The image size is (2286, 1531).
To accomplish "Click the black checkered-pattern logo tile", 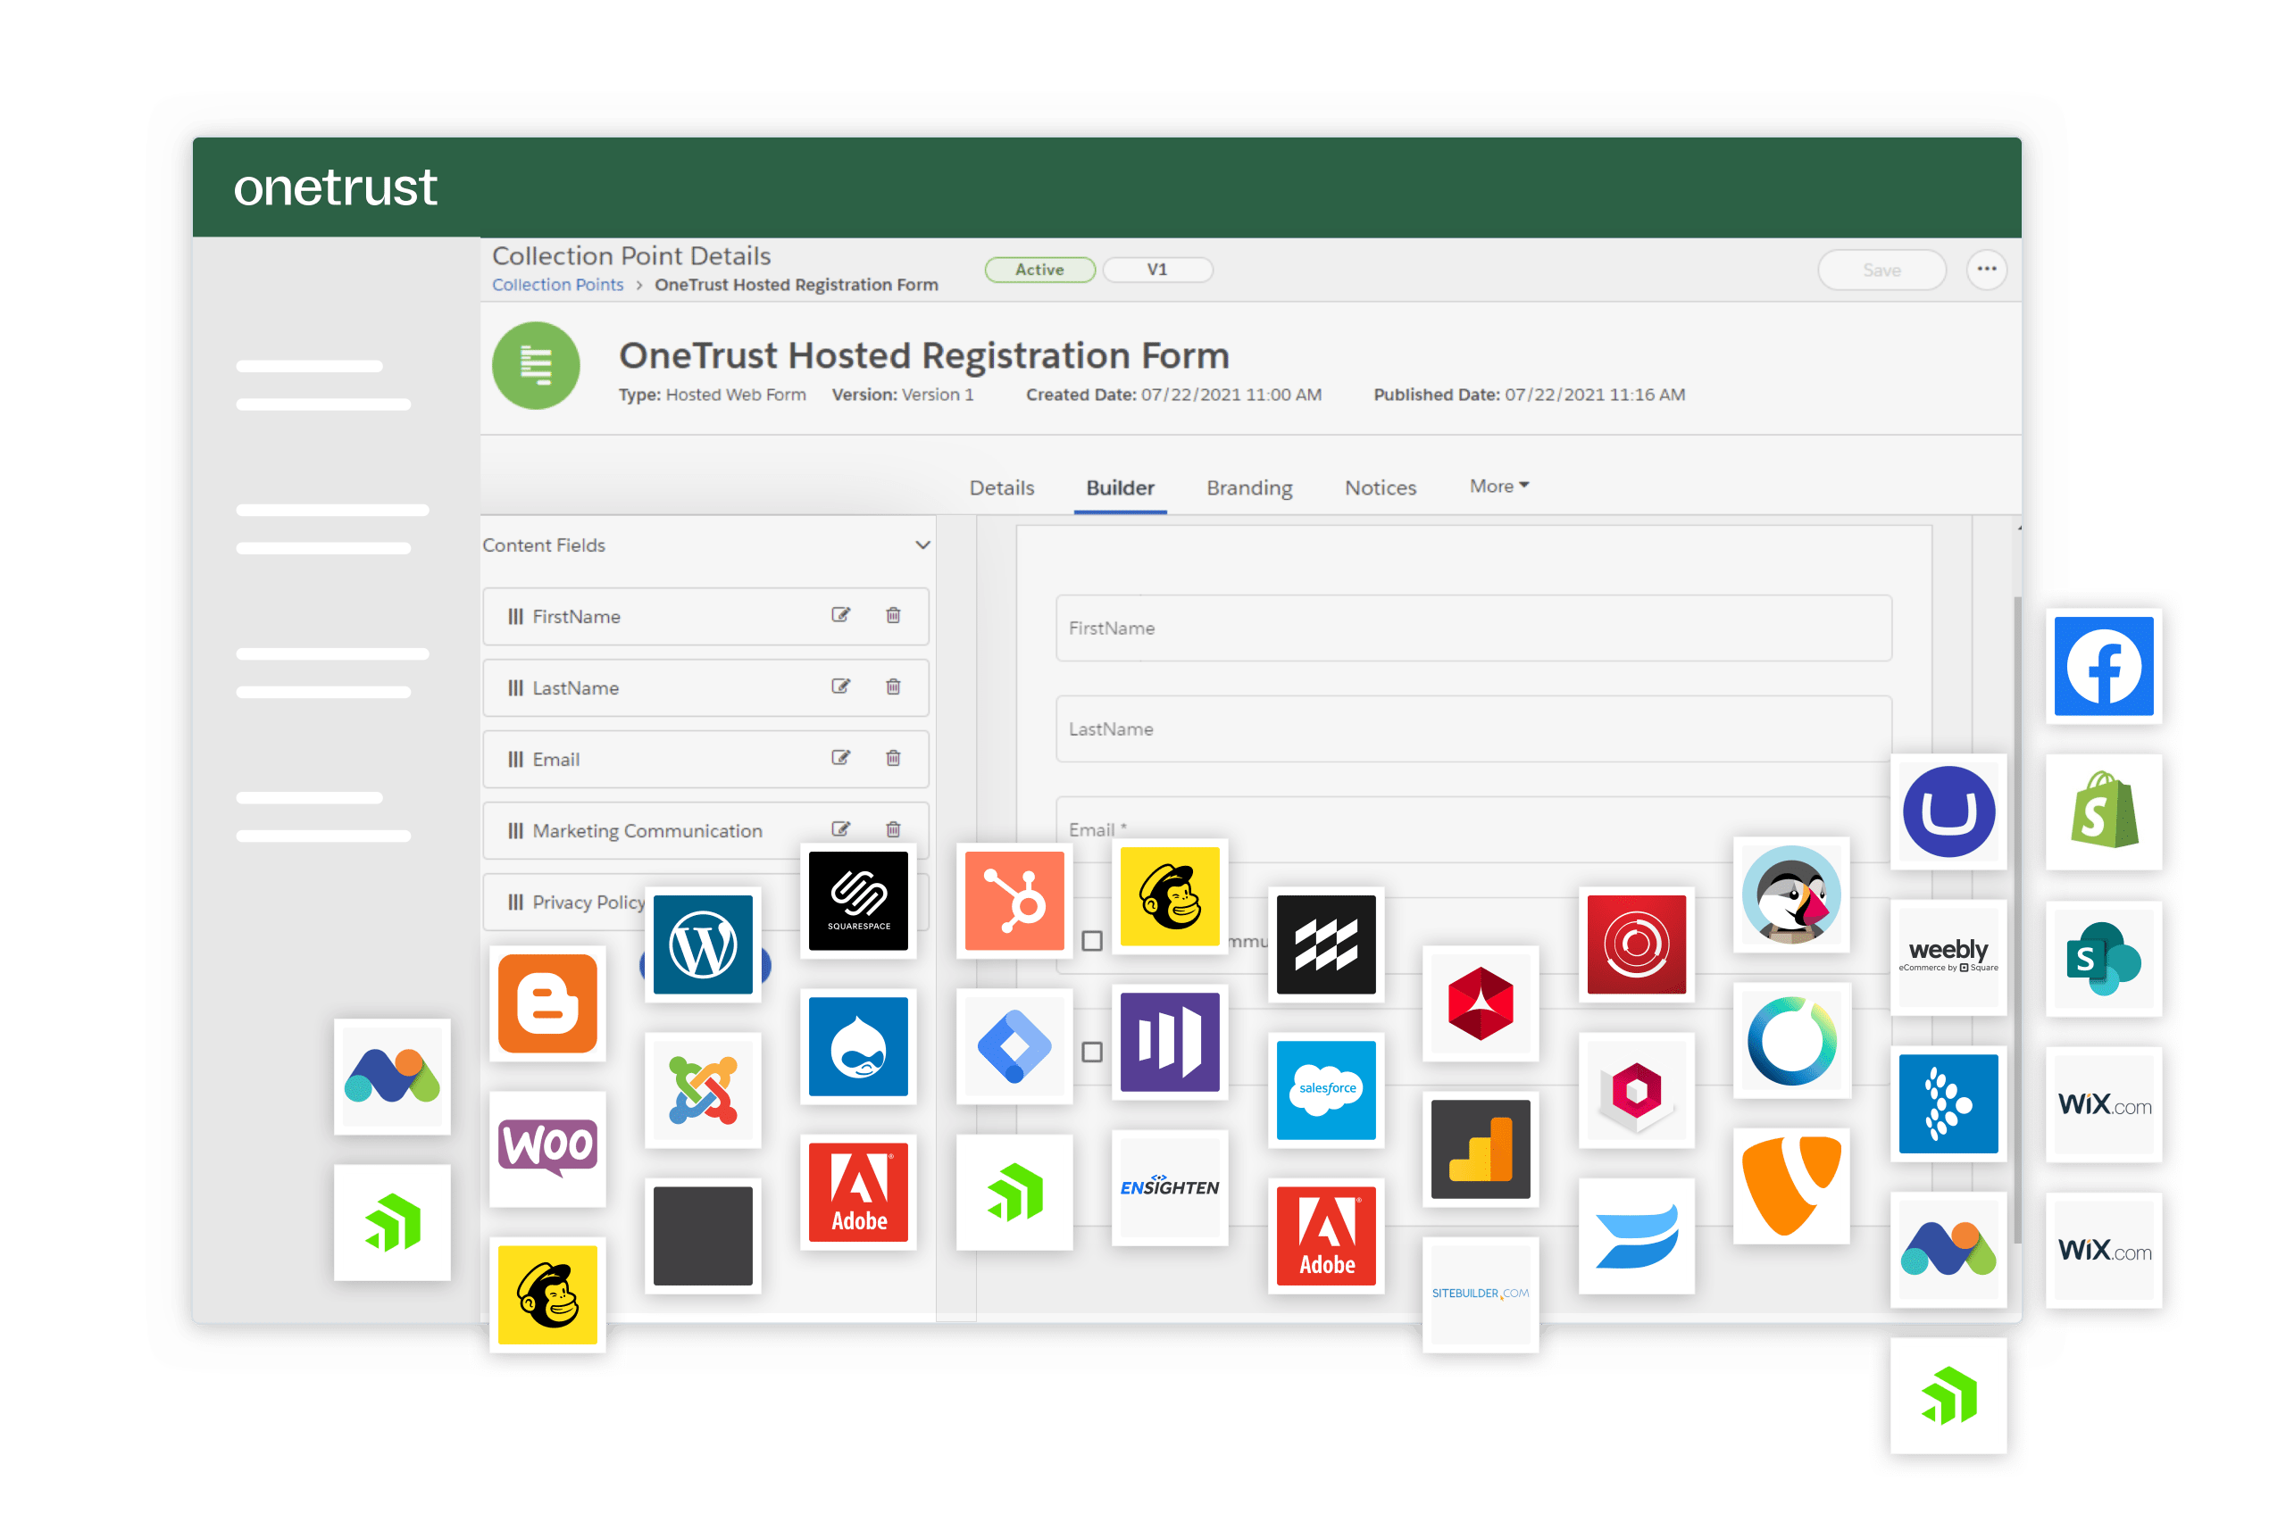I will pos(1325,944).
